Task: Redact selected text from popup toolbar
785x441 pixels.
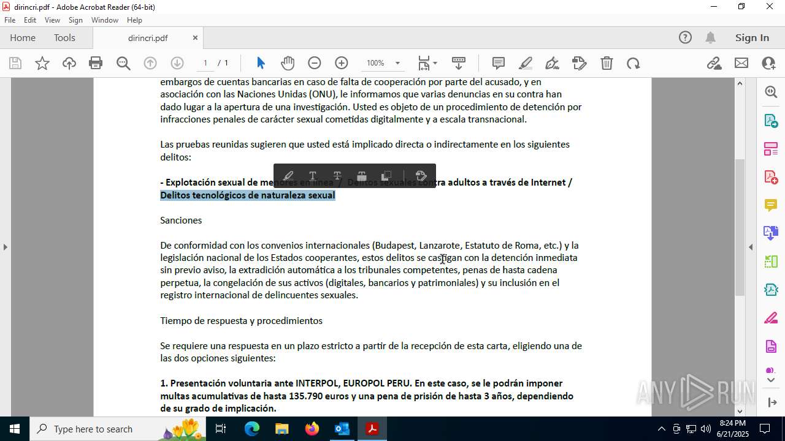Action: (x=362, y=176)
